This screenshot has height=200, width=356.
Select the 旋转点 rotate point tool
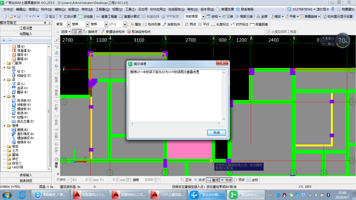(91, 32)
